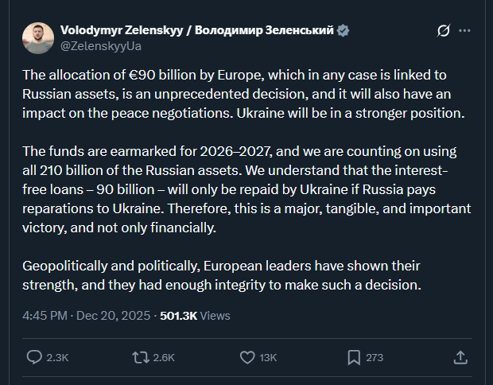Open the three-dot More options menu
Image resolution: width=493 pixels, height=385 pixels.
pos(465,31)
